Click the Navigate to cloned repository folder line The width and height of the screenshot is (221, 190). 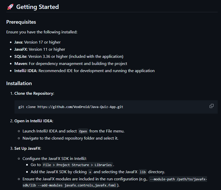pyautogui.click(x=70, y=138)
